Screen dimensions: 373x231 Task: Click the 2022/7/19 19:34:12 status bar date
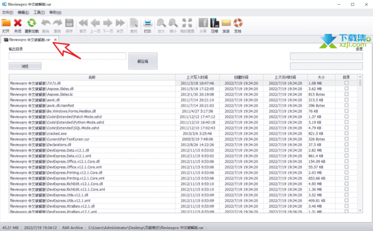[40, 228]
